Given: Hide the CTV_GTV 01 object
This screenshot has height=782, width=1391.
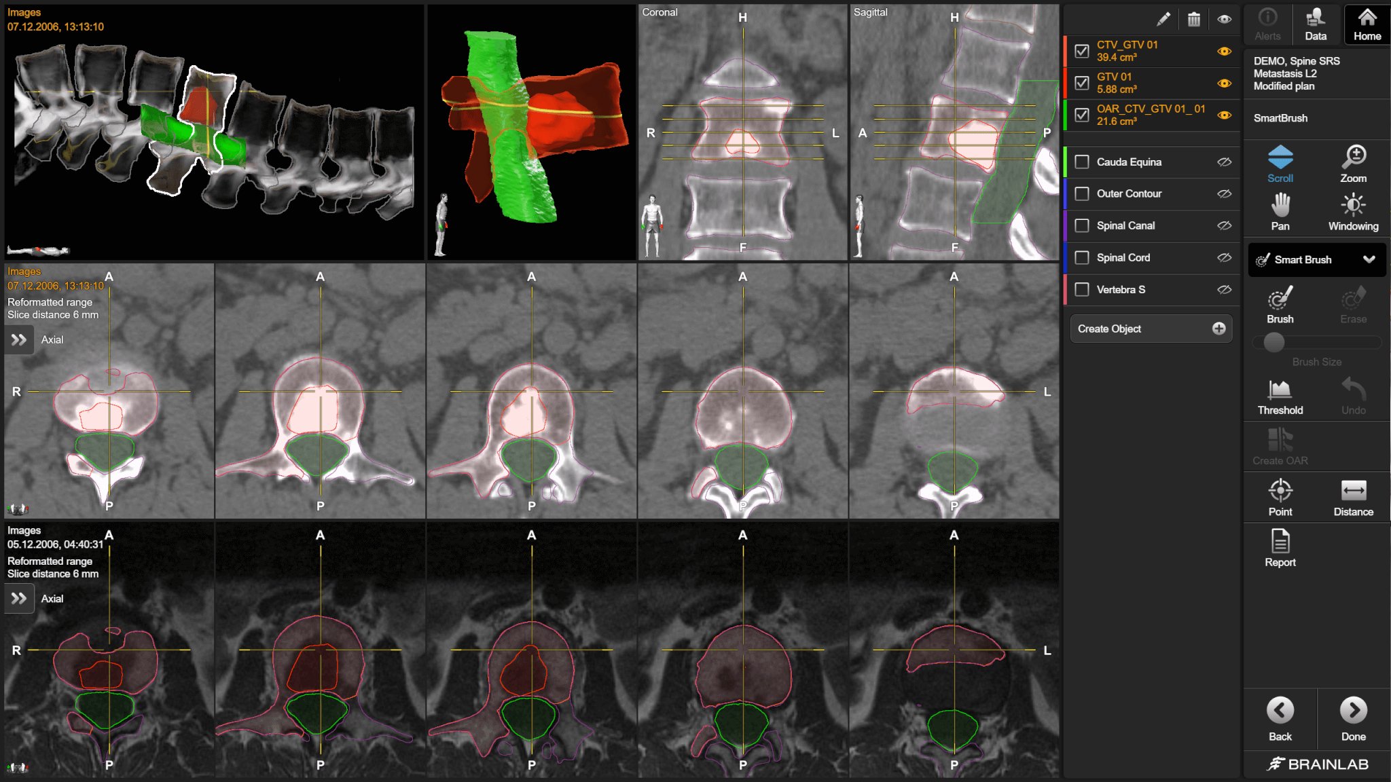Looking at the screenshot, I should (1224, 52).
